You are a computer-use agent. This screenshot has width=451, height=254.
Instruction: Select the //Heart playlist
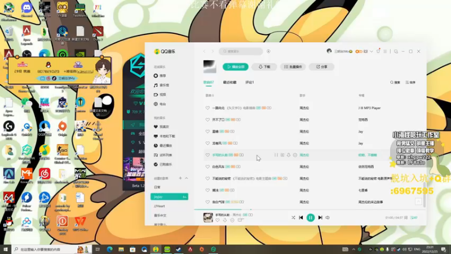160,206
